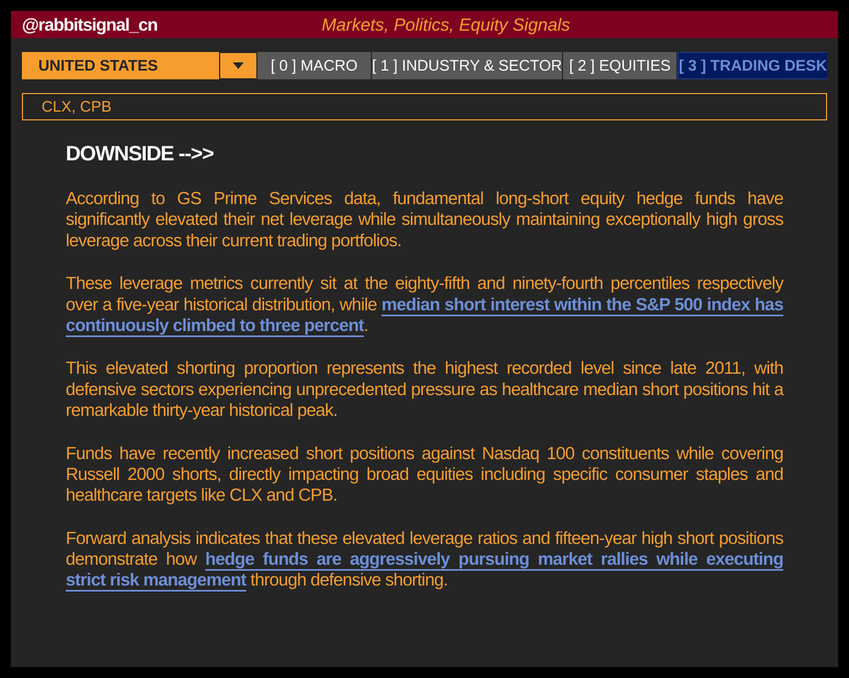849x678 pixels.
Task: Go to the [2] EQUITIES tab
Action: point(620,66)
